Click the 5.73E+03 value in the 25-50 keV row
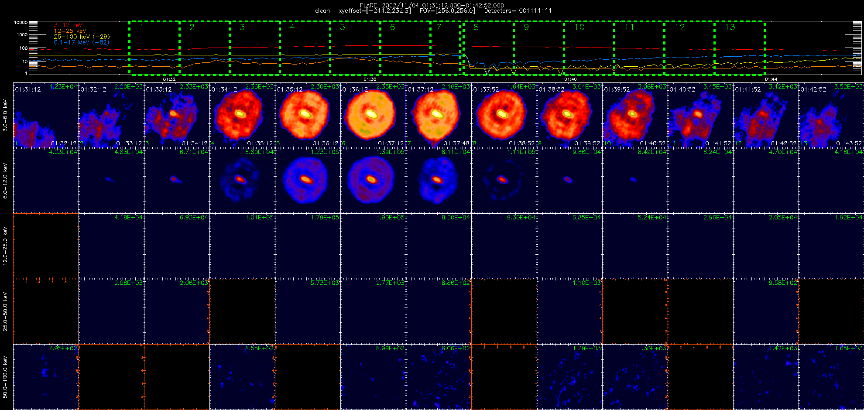 [325, 283]
